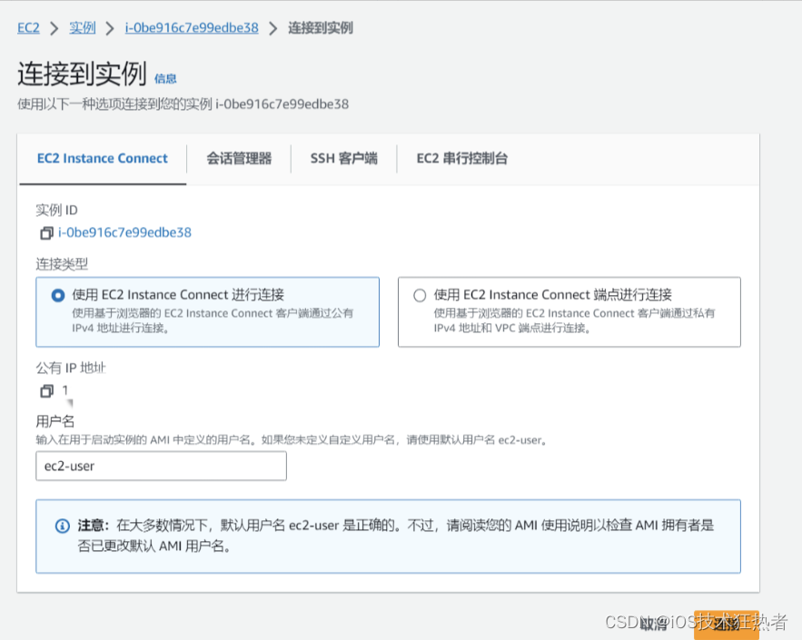Switch to the 会话管理器 tab
Image resolution: width=802 pixels, height=640 pixels.
point(238,158)
